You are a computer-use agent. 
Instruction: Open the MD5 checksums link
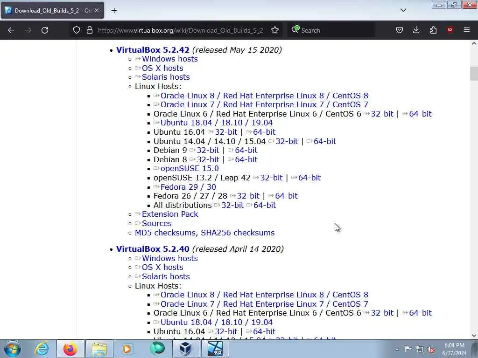point(165,233)
